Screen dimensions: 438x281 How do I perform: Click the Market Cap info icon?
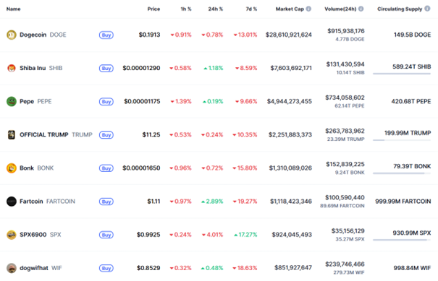308,9
